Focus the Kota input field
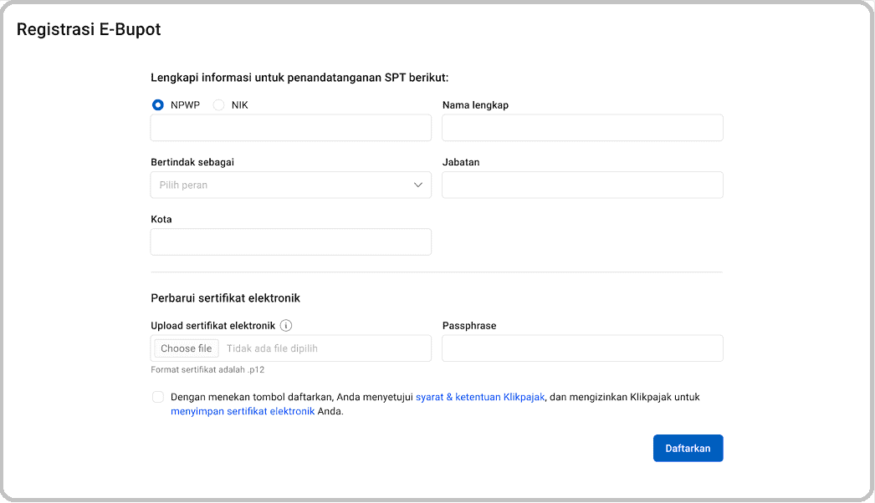 (x=291, y=241)
